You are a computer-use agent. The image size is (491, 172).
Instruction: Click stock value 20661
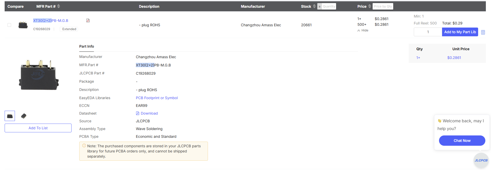306,25
